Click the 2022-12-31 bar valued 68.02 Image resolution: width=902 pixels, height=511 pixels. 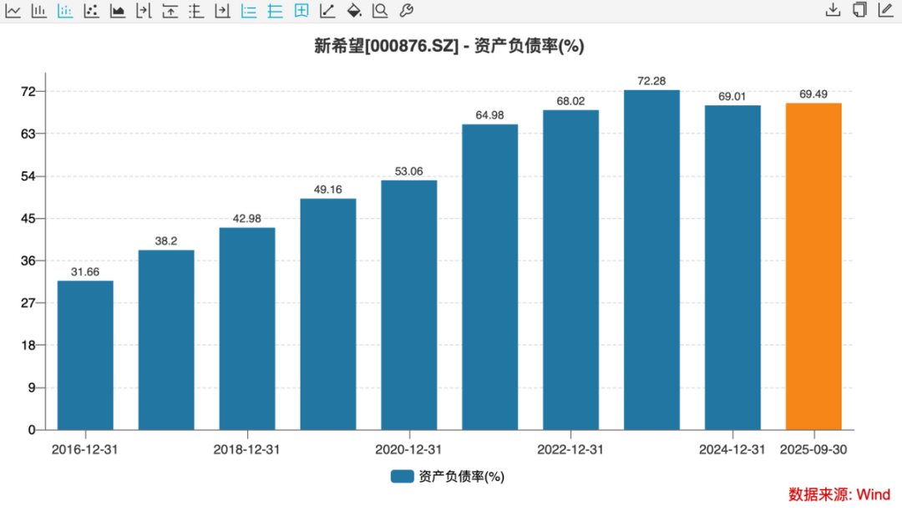(x=570, y=271)
